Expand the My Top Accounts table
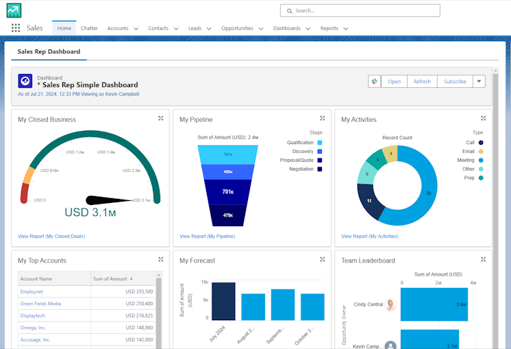The width and height of the screenshot is (511, 349). click(161, 259)
